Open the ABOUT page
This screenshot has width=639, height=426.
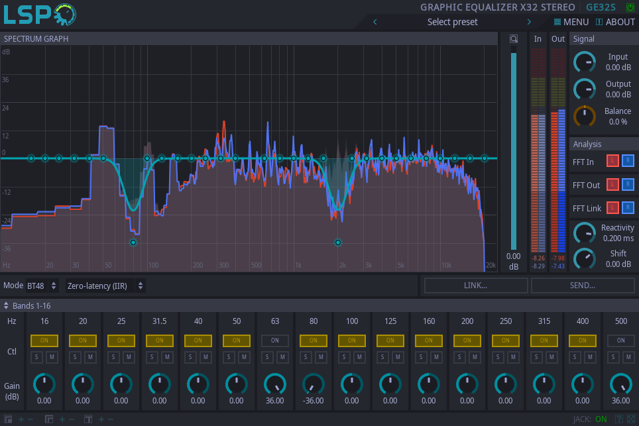(615, 22)
